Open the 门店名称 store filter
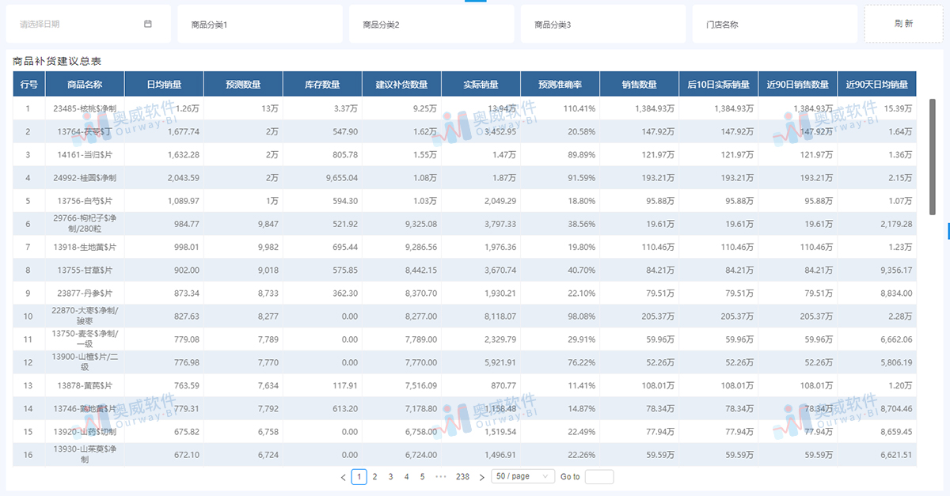950x496 pixels. pyautogui.click(x=774, y=25)
